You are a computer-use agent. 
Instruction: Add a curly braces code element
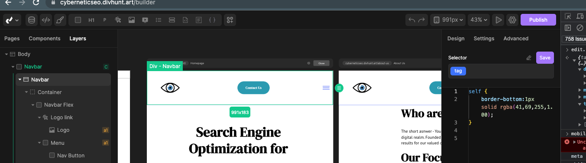pyautogui.click(x=212, y=20)
